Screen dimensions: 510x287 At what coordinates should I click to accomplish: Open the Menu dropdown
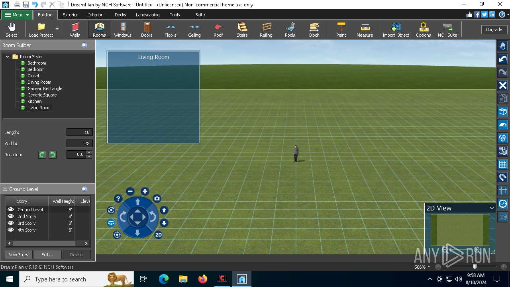(x=17, y=15)
